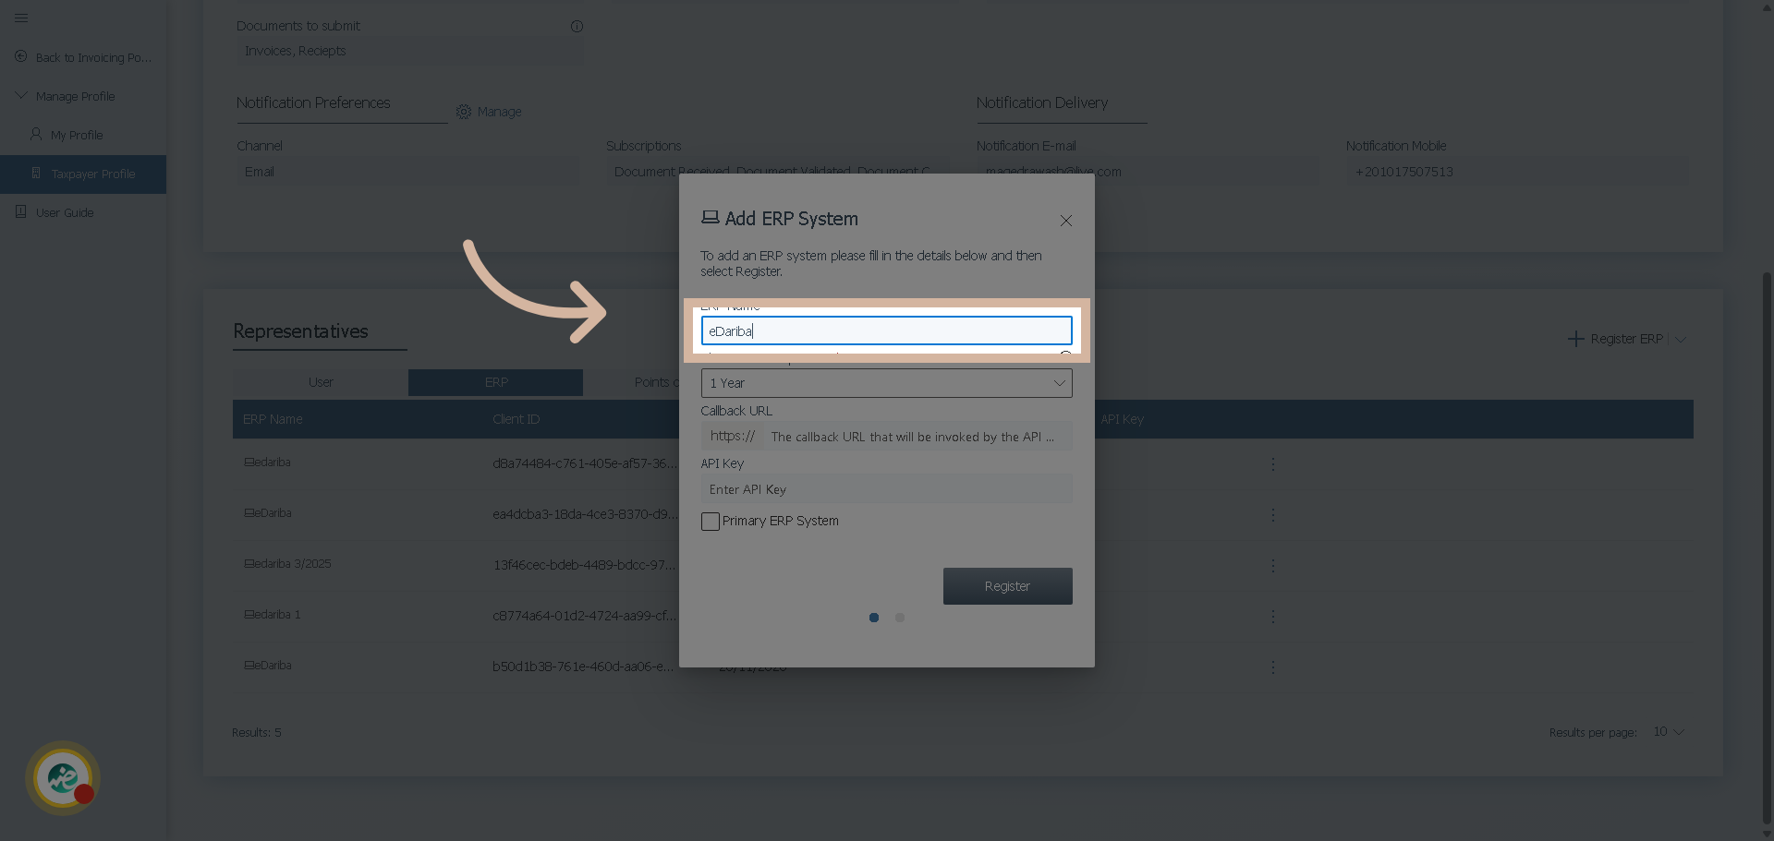
Task: Open the User Guide book icon
Action: 21,212
